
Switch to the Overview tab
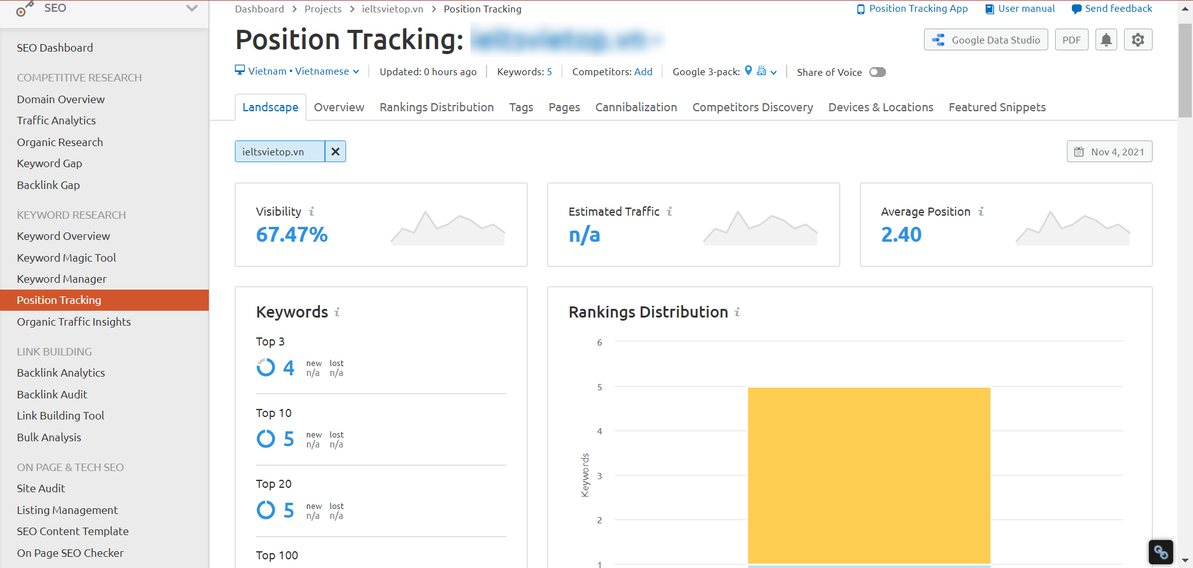(339, 108)
